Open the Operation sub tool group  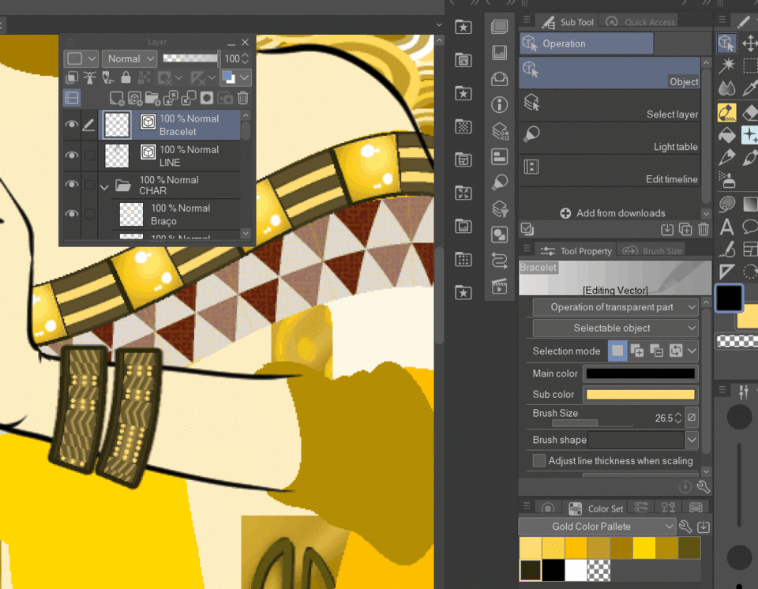tap(586, 43)
